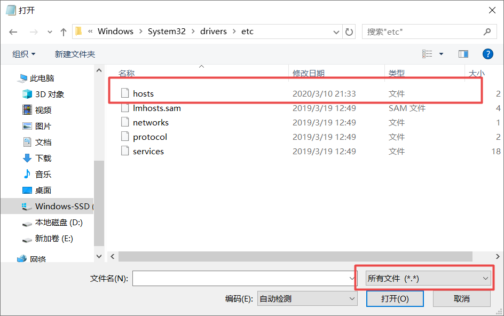
Task: Open the 视频 folder
Action: tap(43, 110)
